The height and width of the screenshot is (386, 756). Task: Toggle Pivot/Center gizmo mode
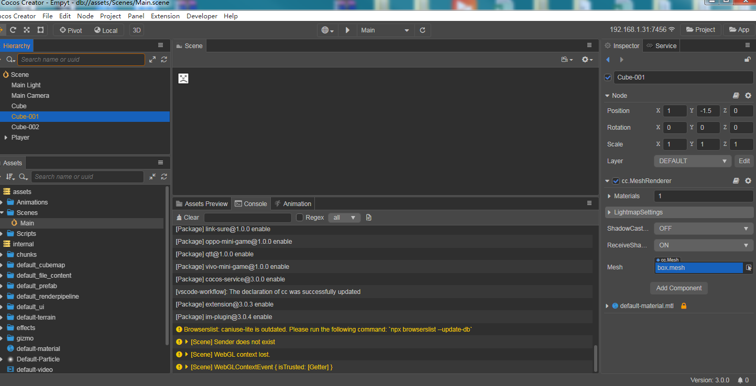(71, 30)
